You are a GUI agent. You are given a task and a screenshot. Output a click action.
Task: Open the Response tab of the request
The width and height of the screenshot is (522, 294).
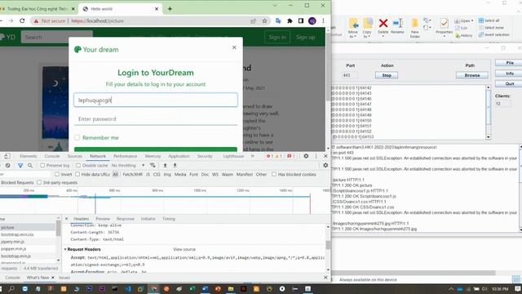(x=125, y=219)
